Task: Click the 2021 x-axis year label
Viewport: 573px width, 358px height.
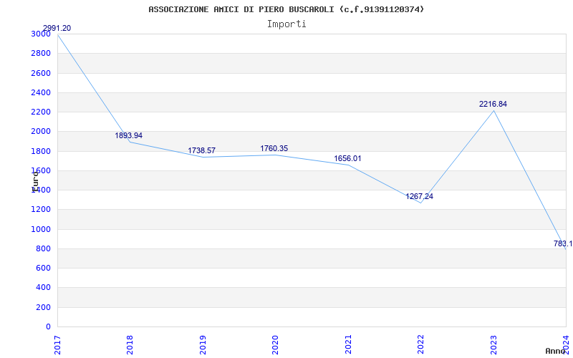Action: [x=348, y=344]
